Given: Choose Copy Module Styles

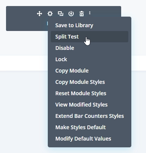Looking at the screenshot, I should 90,82.
